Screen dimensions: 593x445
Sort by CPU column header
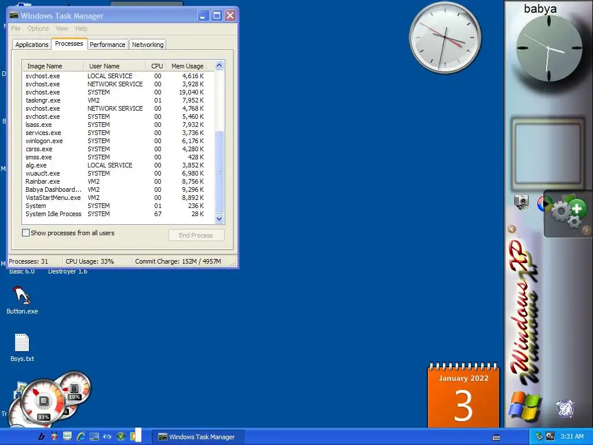(156, 66)
